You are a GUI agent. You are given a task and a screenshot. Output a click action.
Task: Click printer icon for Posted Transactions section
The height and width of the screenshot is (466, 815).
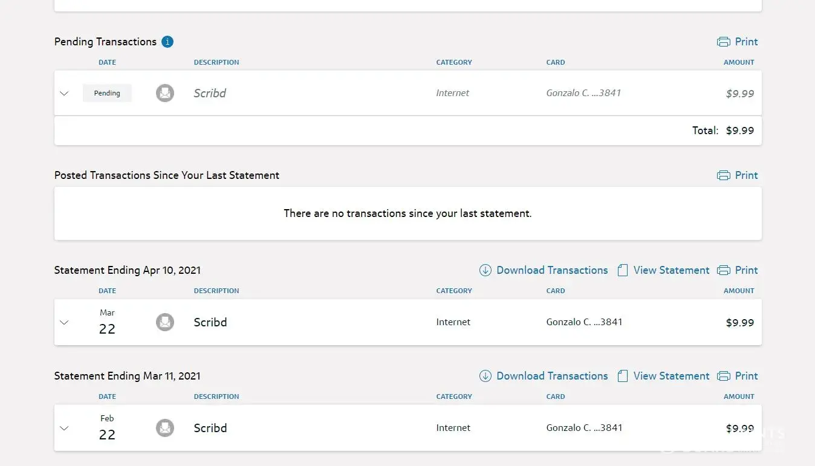pos(723,175)
